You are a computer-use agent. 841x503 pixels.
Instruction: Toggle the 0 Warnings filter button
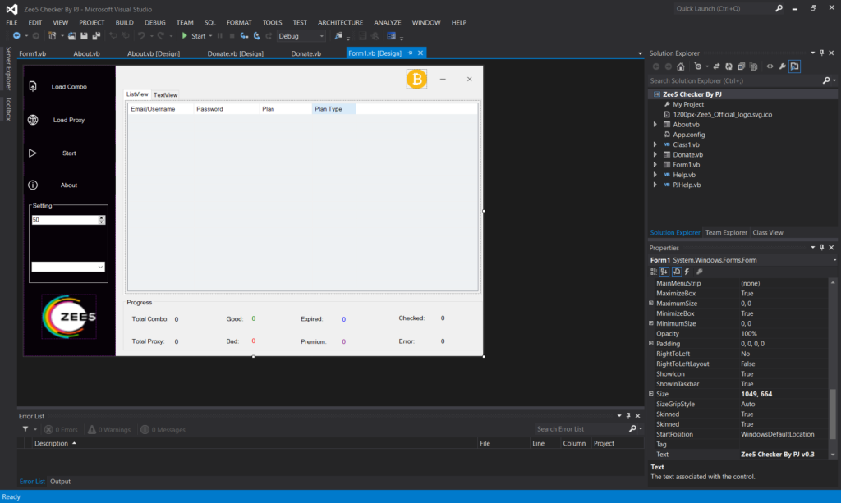[109, 430]
